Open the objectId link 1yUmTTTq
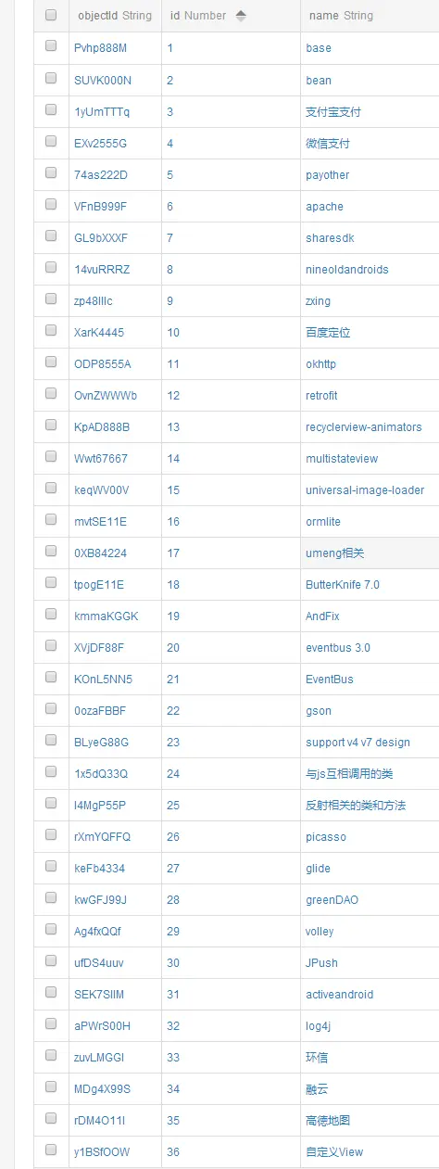439x1169 pixels. coord(102,112)
